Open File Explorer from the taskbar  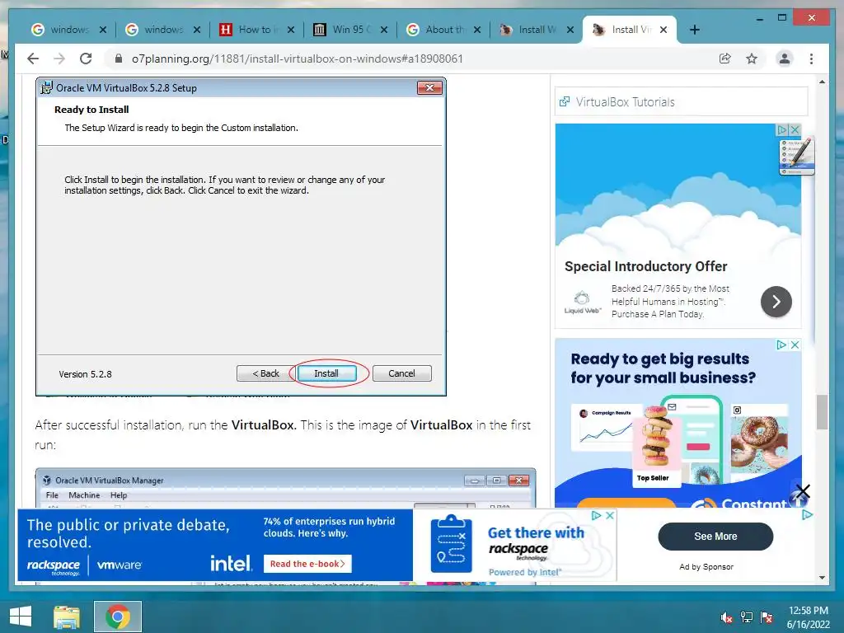tap(66, 617)
